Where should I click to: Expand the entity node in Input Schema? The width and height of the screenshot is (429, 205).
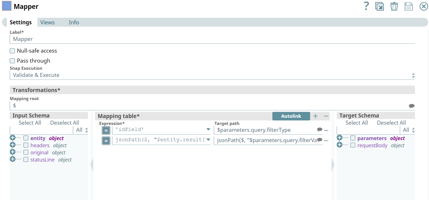13,138
